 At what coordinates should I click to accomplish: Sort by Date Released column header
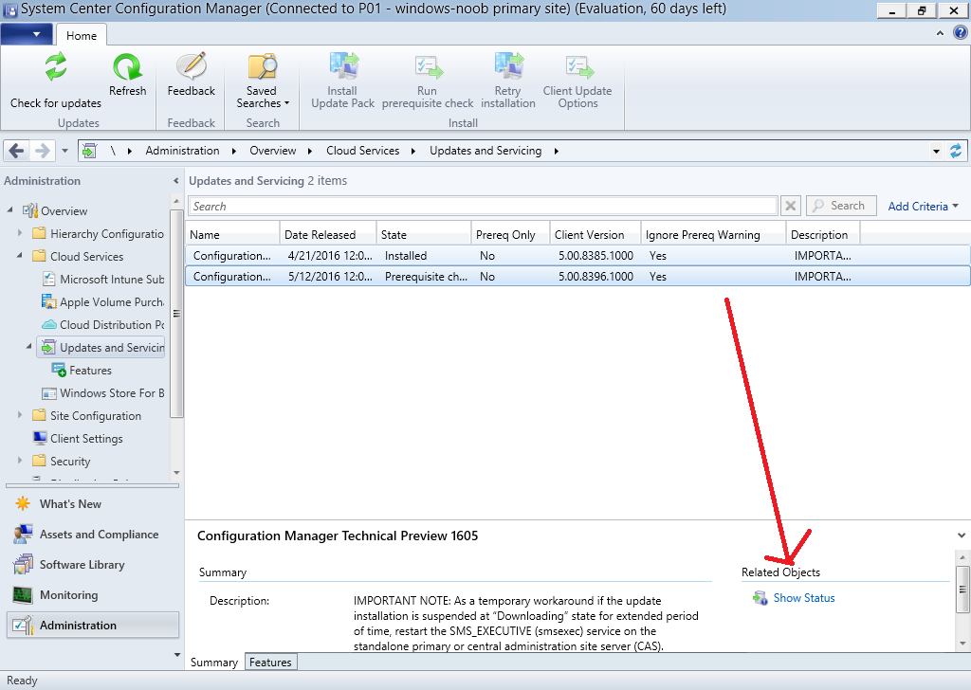328,234
